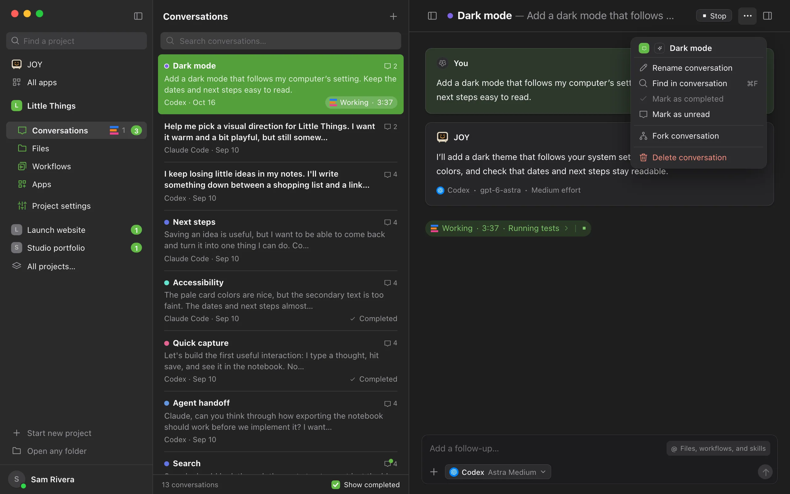Click the green badge 3 on Conversations

click(x=136, y=131)
